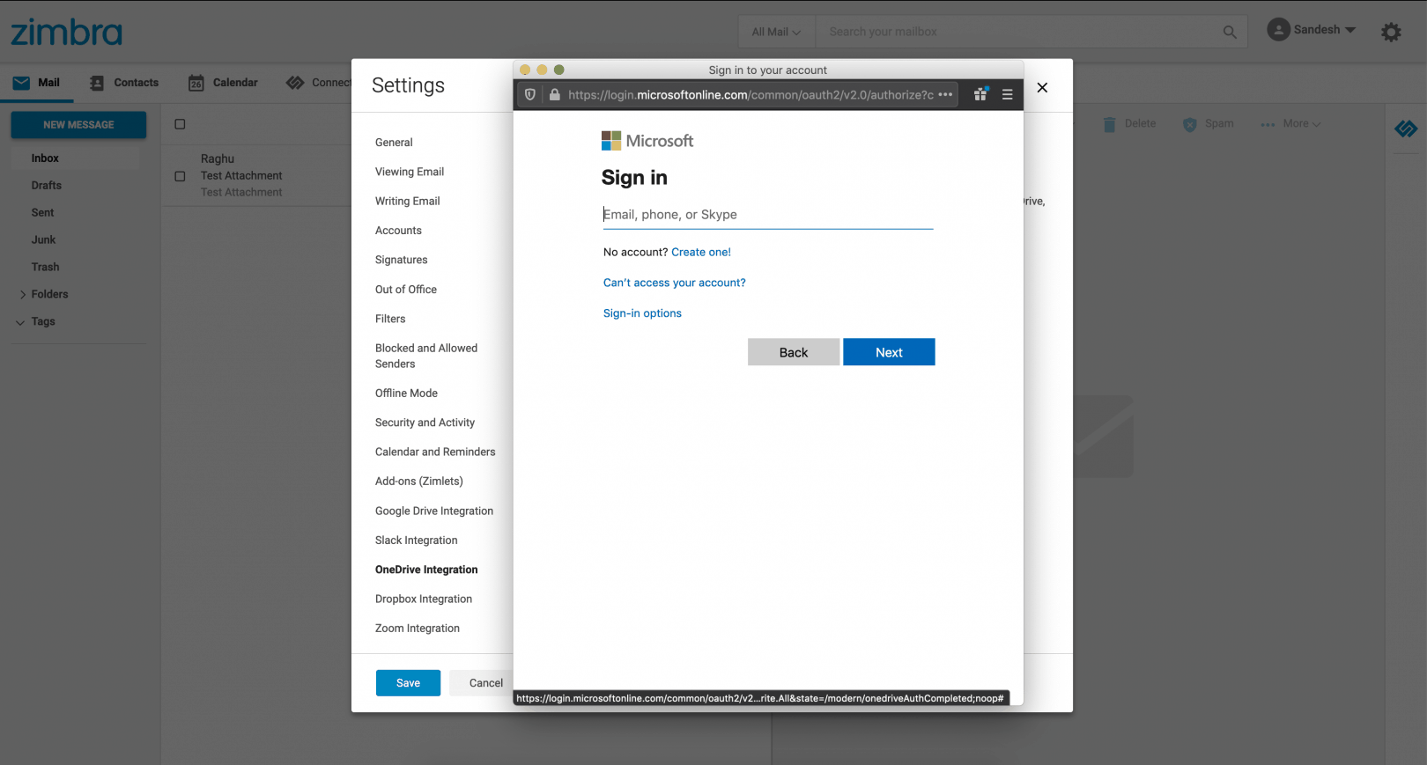Viewport: 1427px width, 765px height.
Task: Open the Sandesh account dropdown
Action: pyautogui.click(x=1312, y=30)
